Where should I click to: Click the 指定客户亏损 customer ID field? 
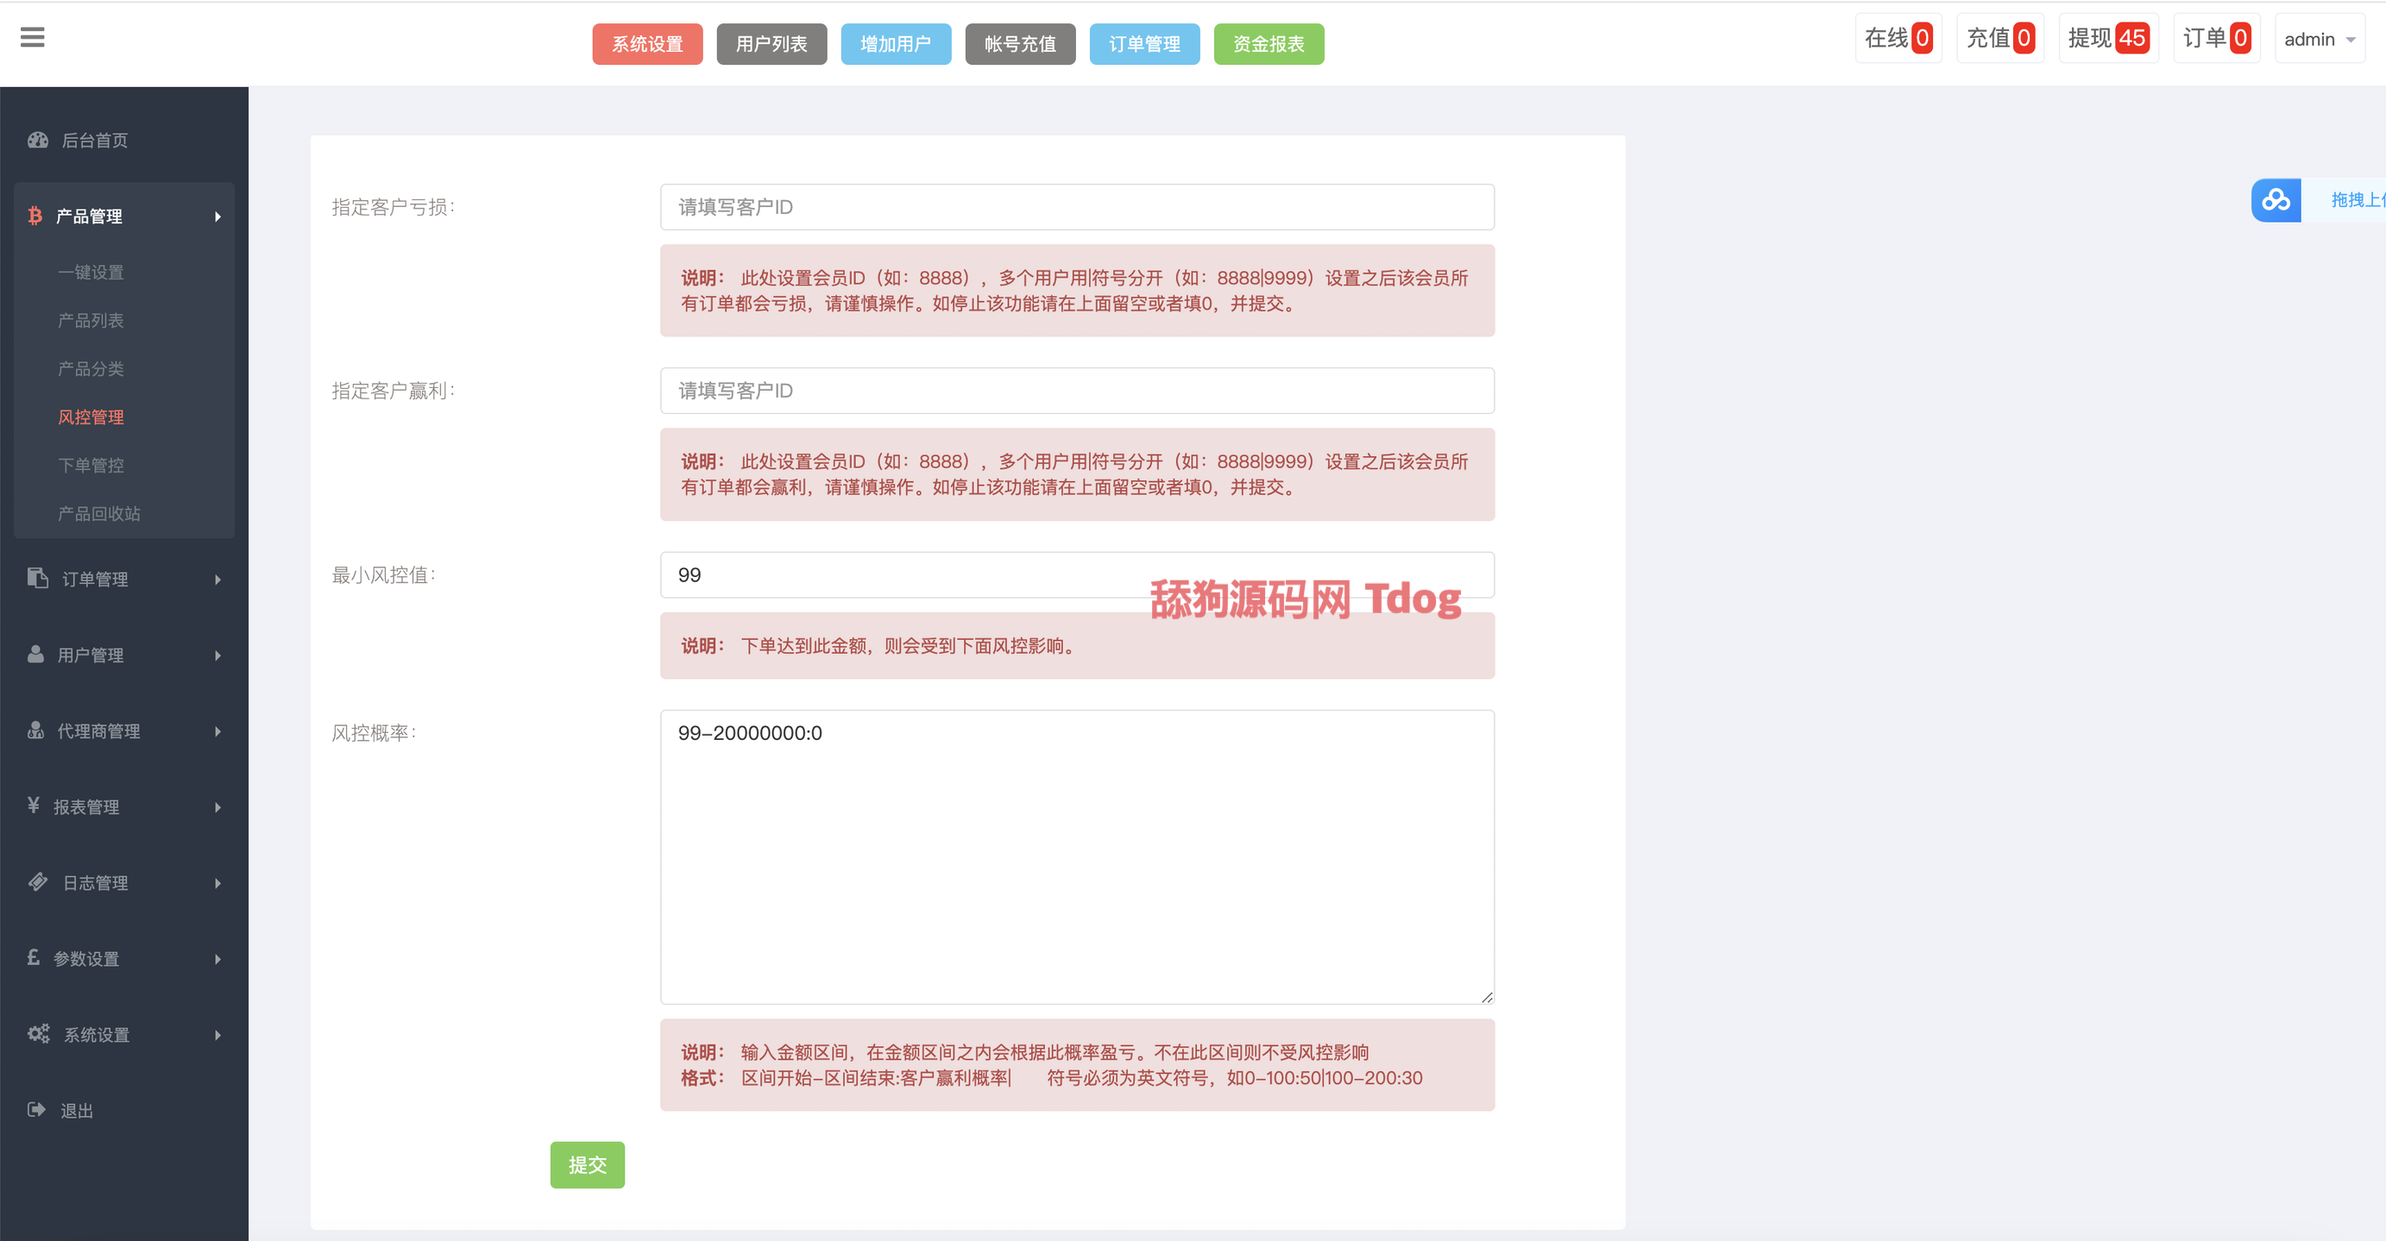pyautogui.click(x=1076, y=206)
